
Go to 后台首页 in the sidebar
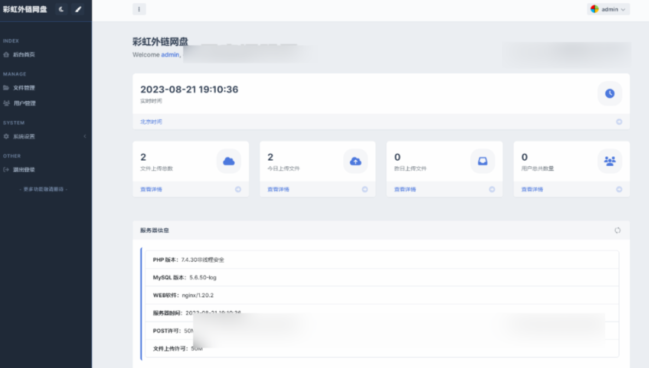click(24, 55)
